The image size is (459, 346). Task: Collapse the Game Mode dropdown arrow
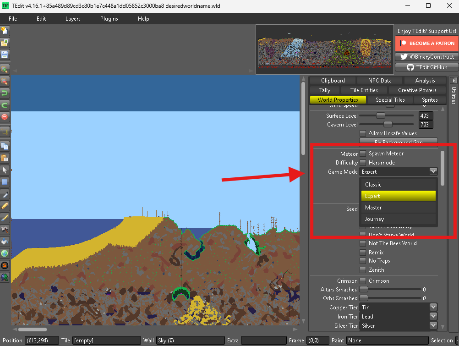pyautogui.click(x=433, y=171)
